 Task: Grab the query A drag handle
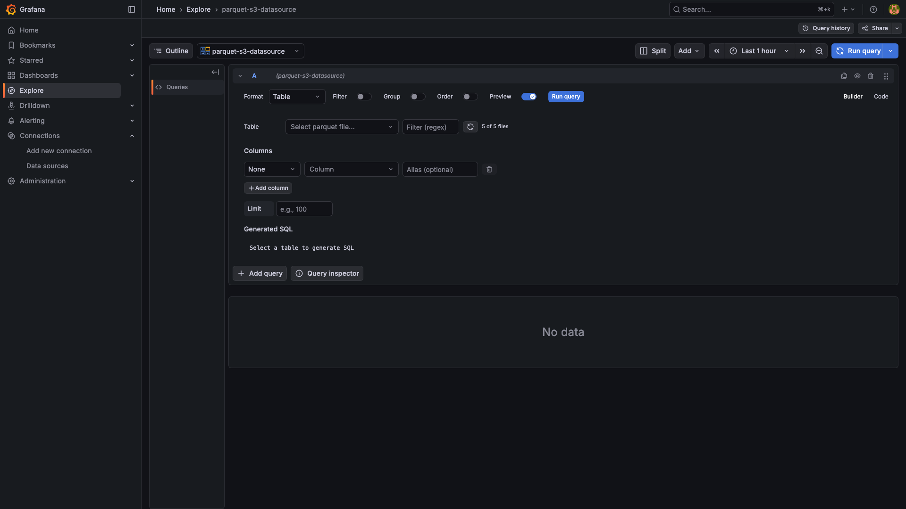(x=886, y=76)
